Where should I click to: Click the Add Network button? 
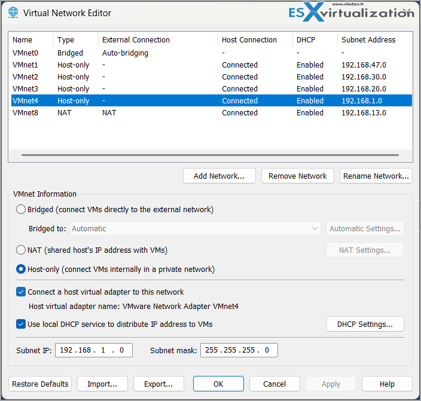(x=219, y=176)
